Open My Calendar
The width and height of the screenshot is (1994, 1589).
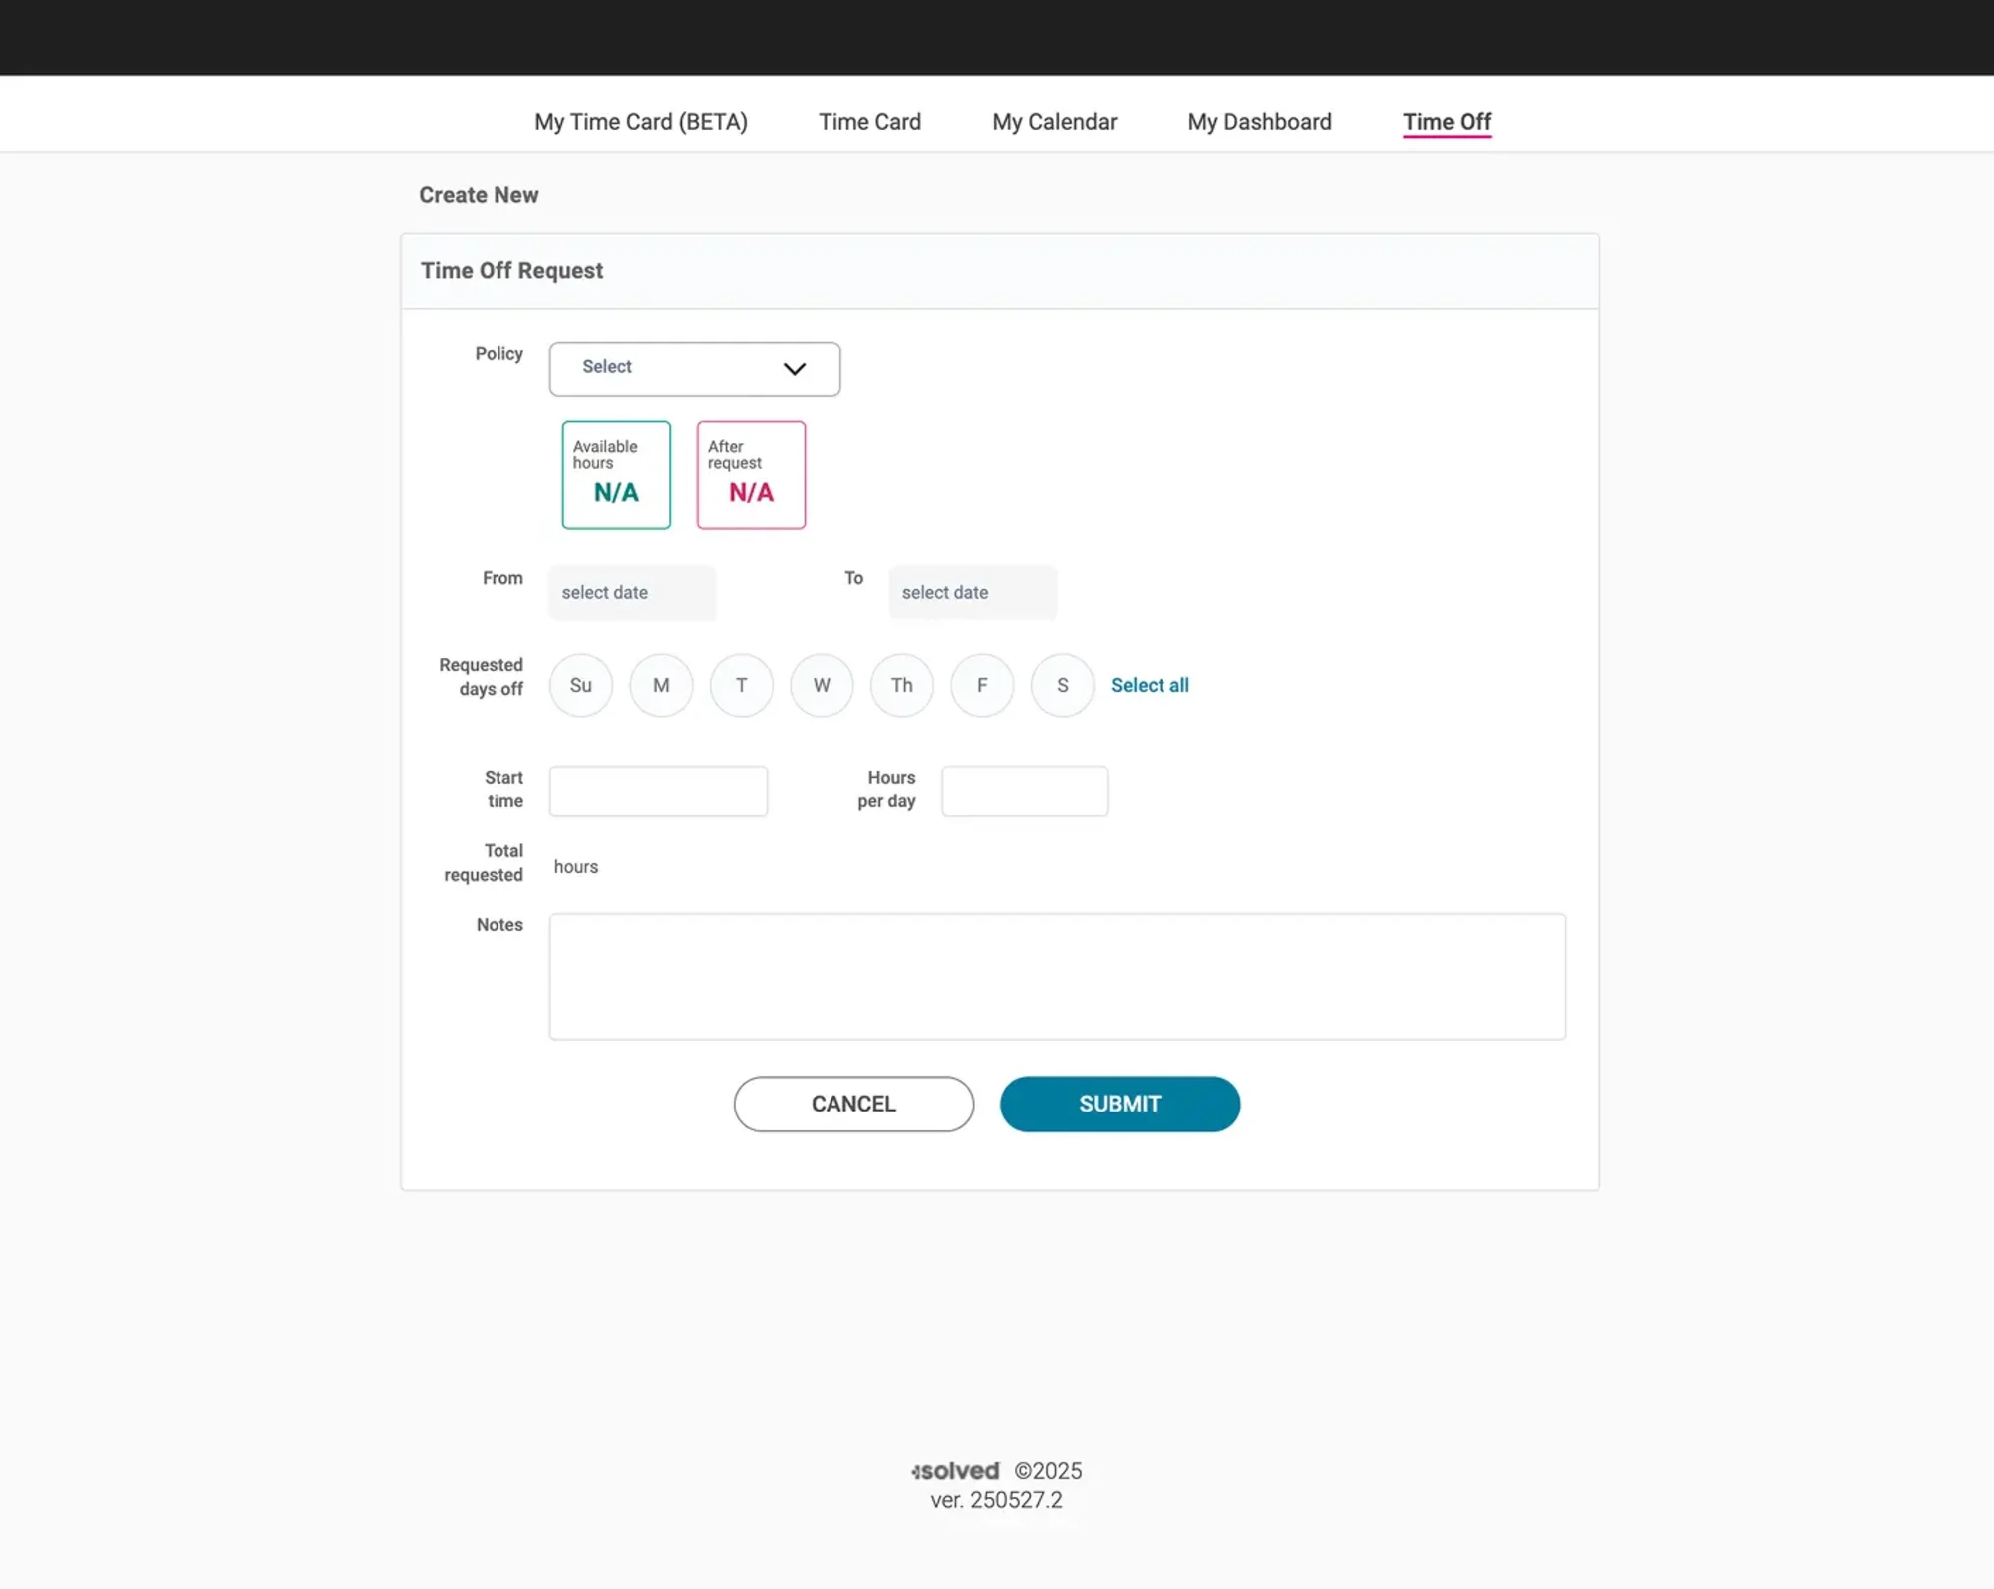(1054, 121)
